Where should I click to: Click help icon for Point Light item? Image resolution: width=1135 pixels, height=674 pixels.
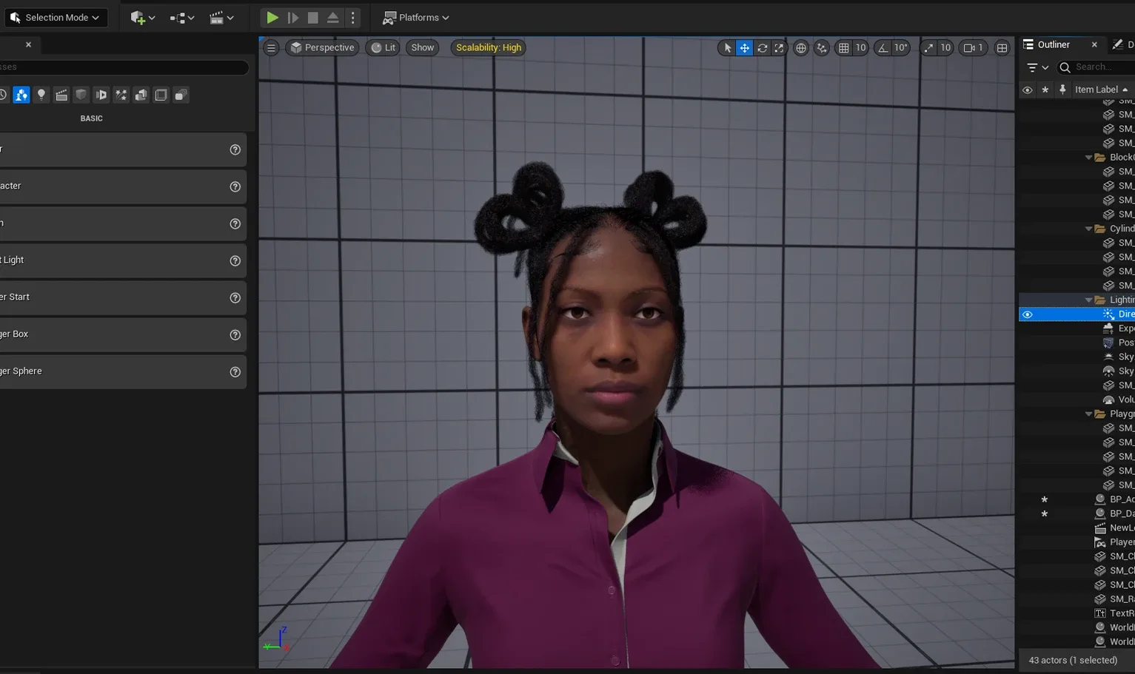[235, 260]
